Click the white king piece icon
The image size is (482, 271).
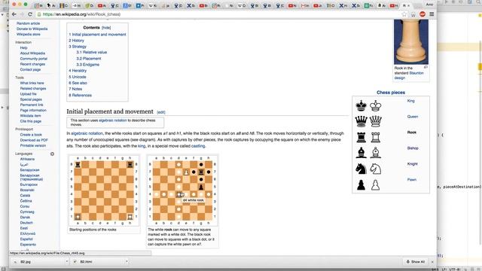pos(375,105)
